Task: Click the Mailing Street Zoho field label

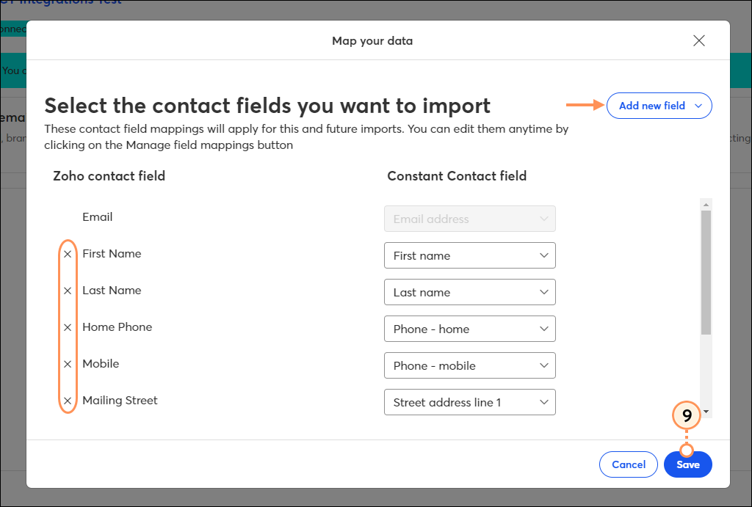Action: click(120, 401)
